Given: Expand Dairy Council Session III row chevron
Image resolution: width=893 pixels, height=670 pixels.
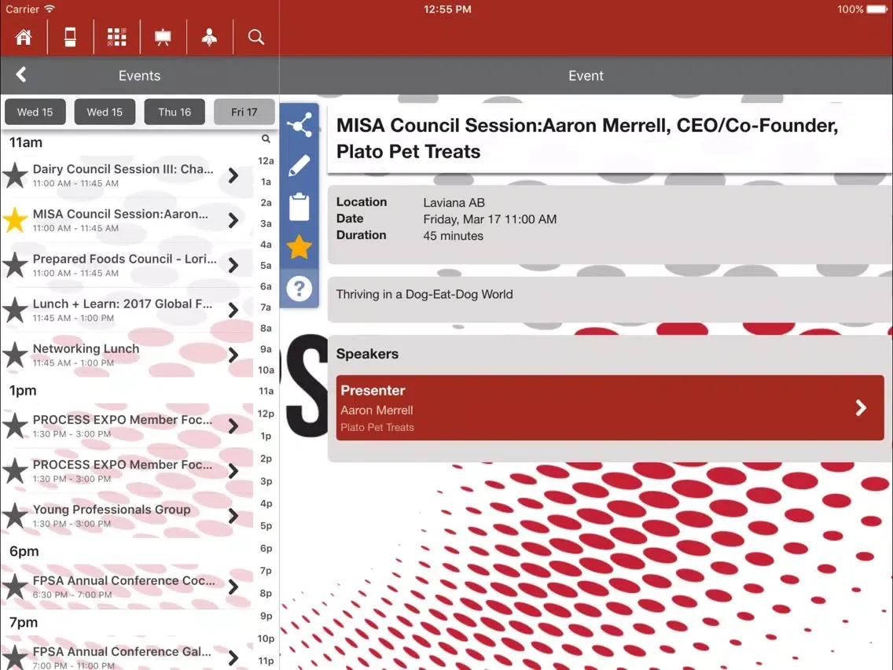Looking at the screenshot, I should 233,175.
